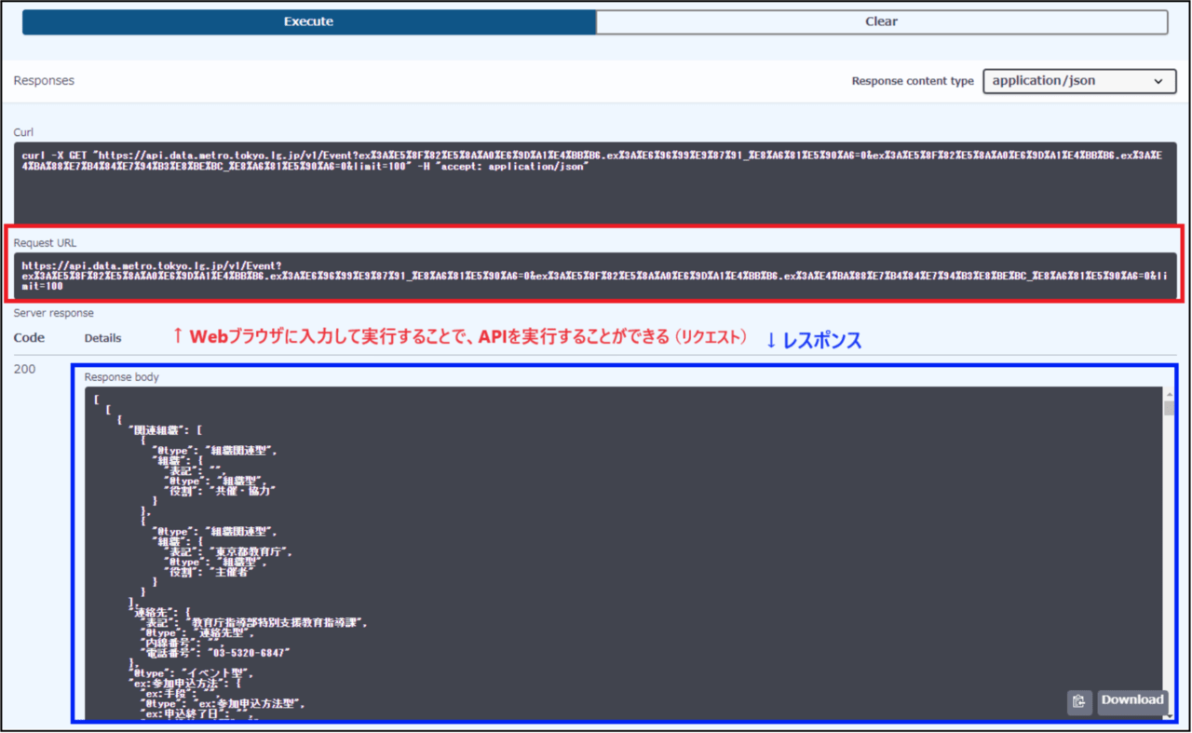Click the Request URL text block

(x=594, y=276)
